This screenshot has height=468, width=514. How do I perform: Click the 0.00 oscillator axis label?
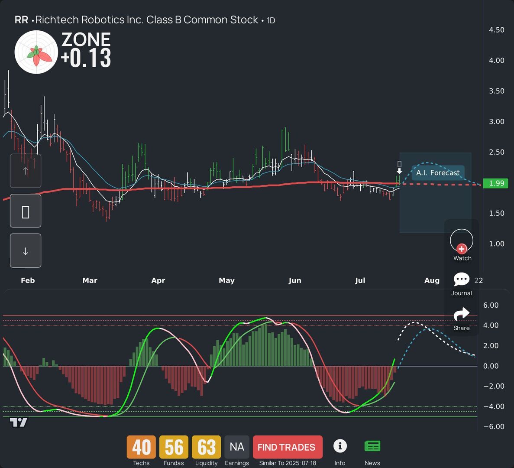coord(491,366)
